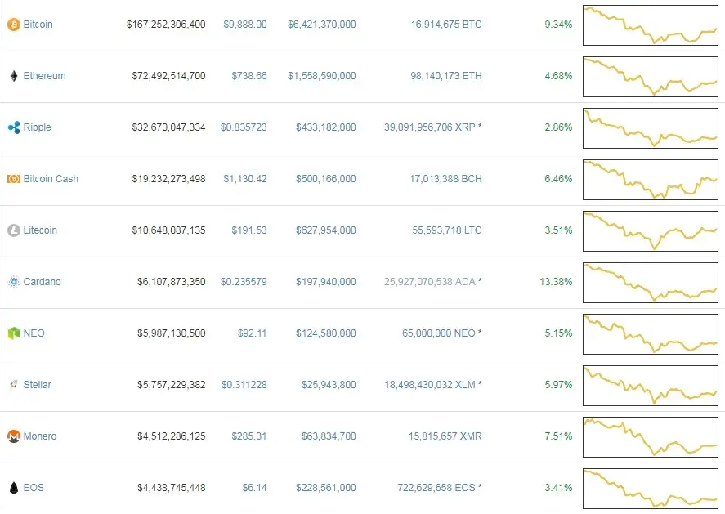Click Bitcoin volume $6,421,370,000
The image size is (725, 514).
click(x=322, y=25)
